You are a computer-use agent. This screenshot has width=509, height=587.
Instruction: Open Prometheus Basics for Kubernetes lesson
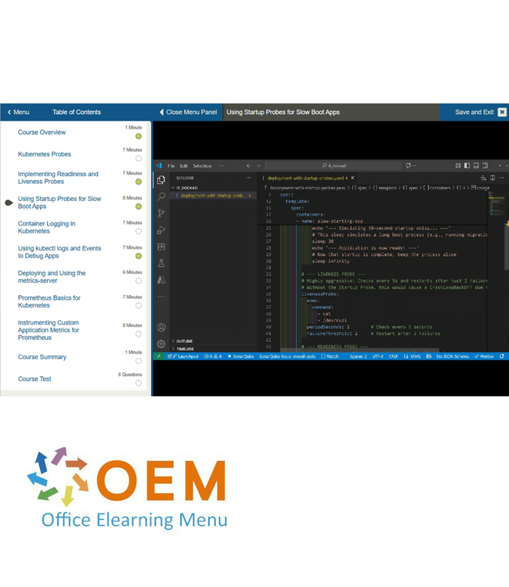[49, 301]
